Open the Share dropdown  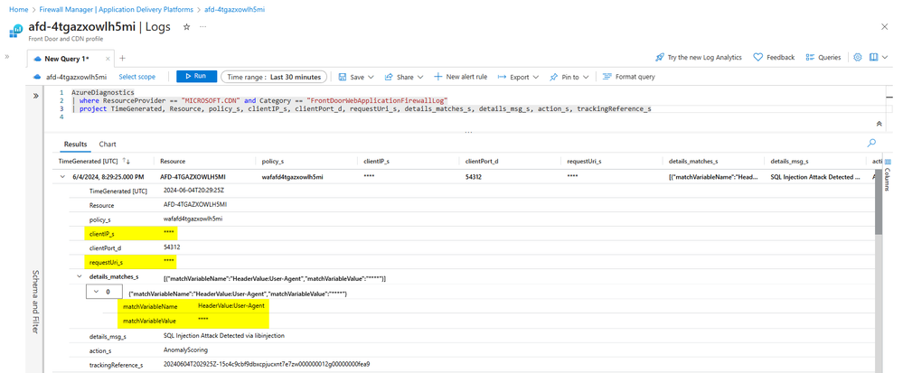click(x=404, y=77)
